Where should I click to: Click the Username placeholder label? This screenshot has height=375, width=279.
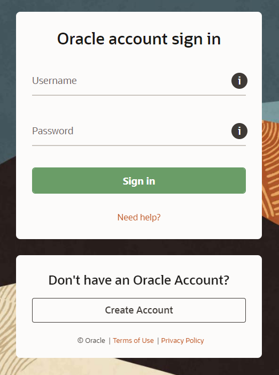pos(55,81)
